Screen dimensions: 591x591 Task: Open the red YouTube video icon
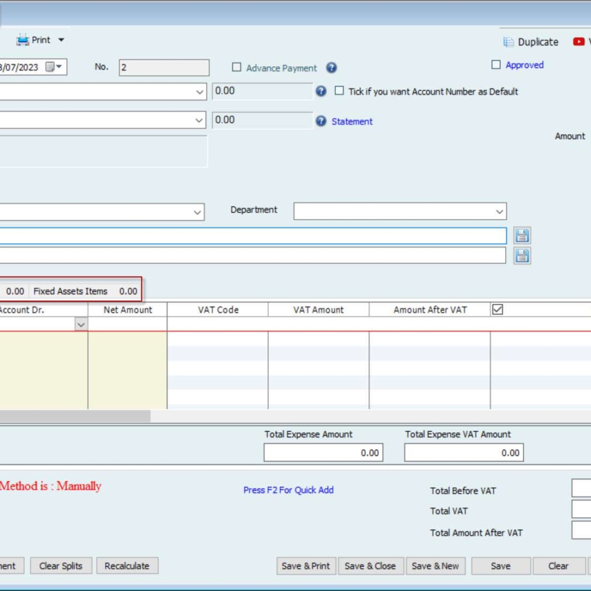[579, 41]
